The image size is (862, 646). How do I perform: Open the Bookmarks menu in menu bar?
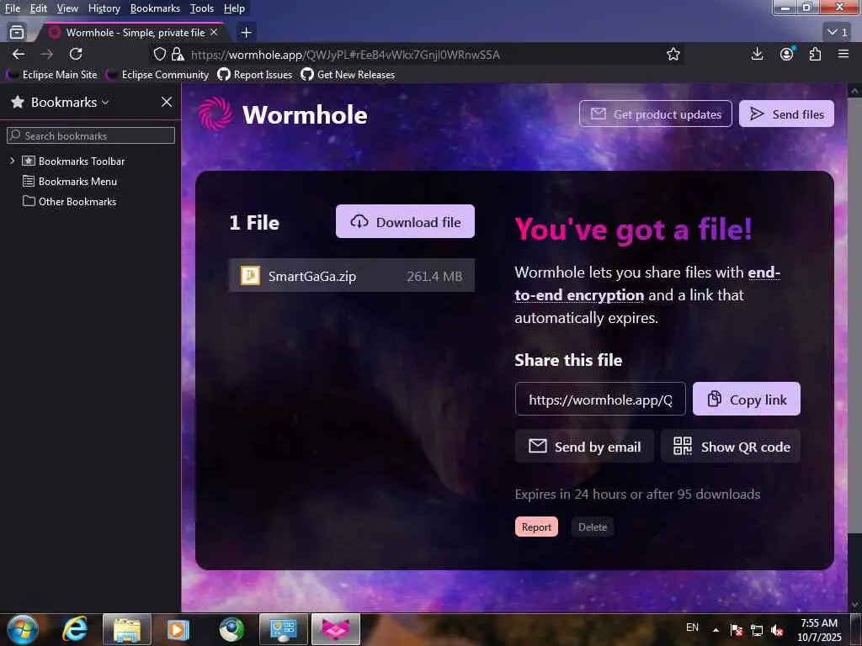(155, 8)
